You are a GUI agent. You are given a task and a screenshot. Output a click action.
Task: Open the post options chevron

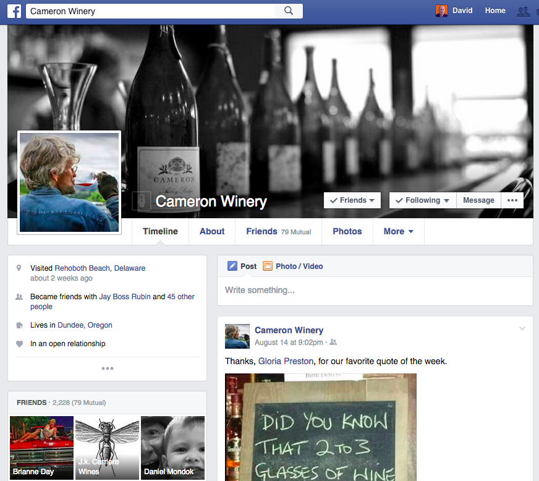click(x=522, y=329)
